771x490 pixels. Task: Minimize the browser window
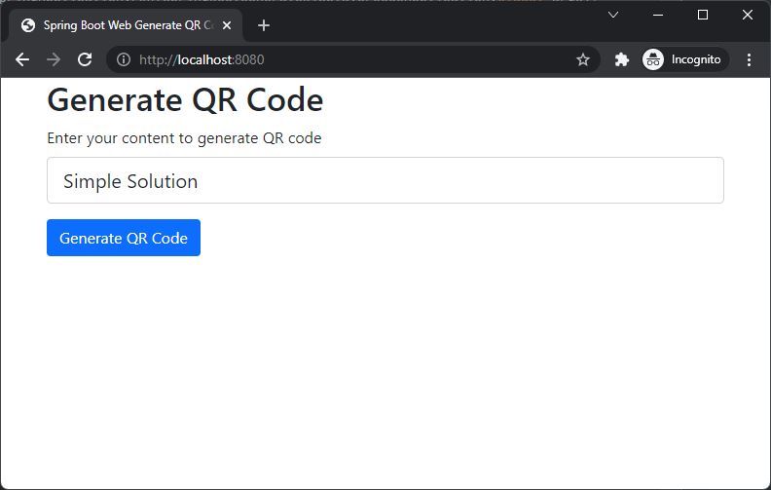click(x=658, y=15)
